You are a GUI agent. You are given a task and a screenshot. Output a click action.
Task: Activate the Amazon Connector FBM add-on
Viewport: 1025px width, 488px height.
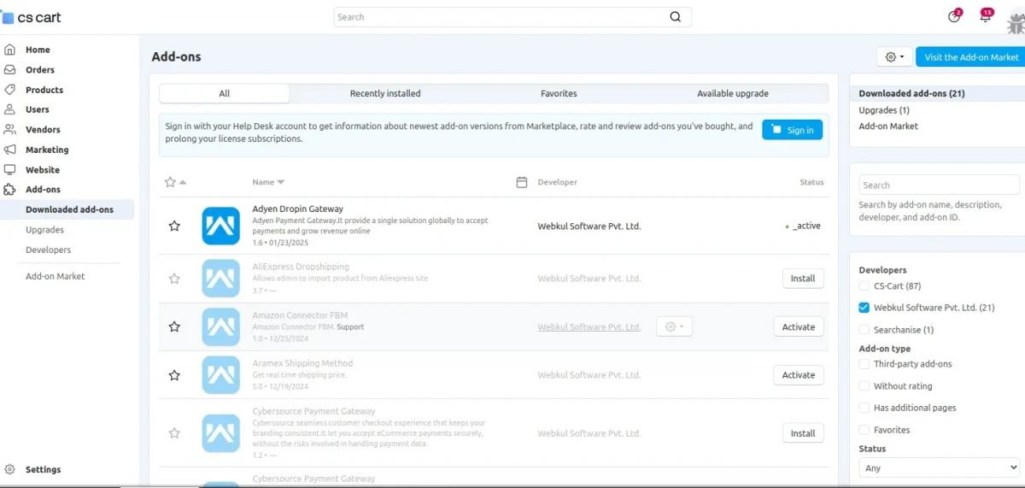coord(799,326)
